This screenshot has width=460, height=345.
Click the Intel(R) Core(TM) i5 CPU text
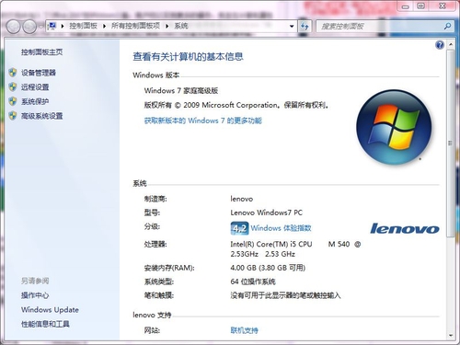tap(271, 244)
